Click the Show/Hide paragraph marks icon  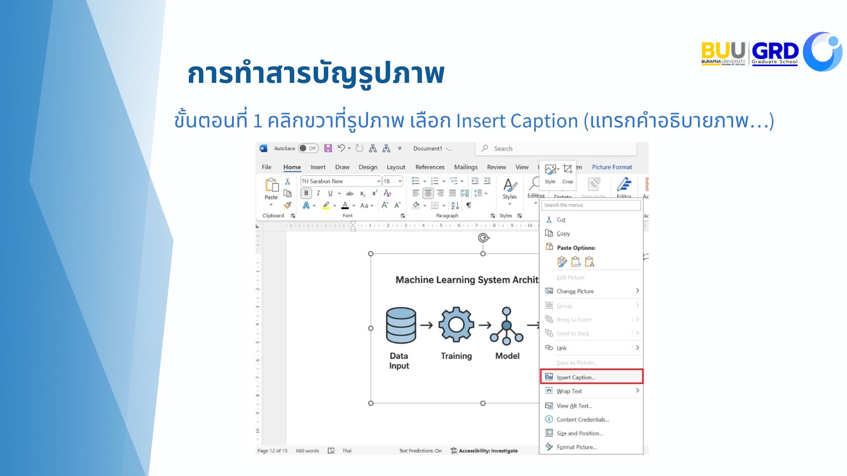468,205
